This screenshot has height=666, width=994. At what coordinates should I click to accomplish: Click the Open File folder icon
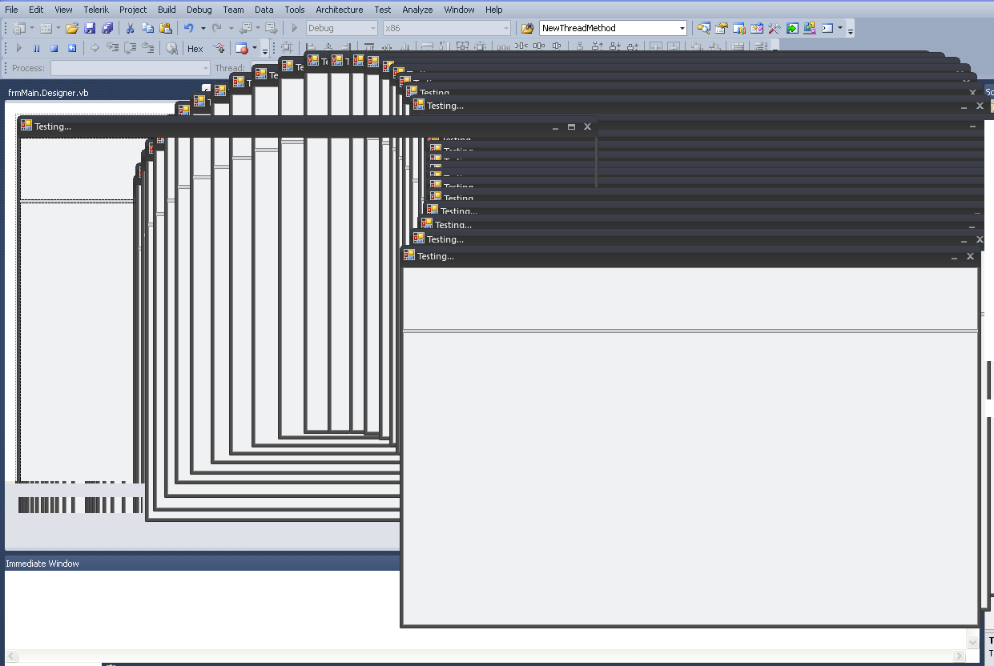(x=72, y=28)
